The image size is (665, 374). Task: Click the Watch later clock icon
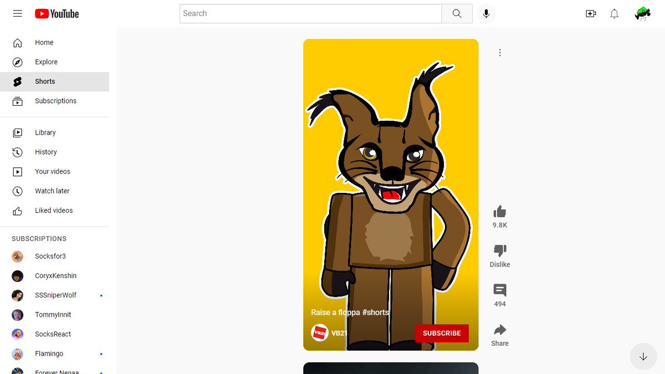coord(18,191)
